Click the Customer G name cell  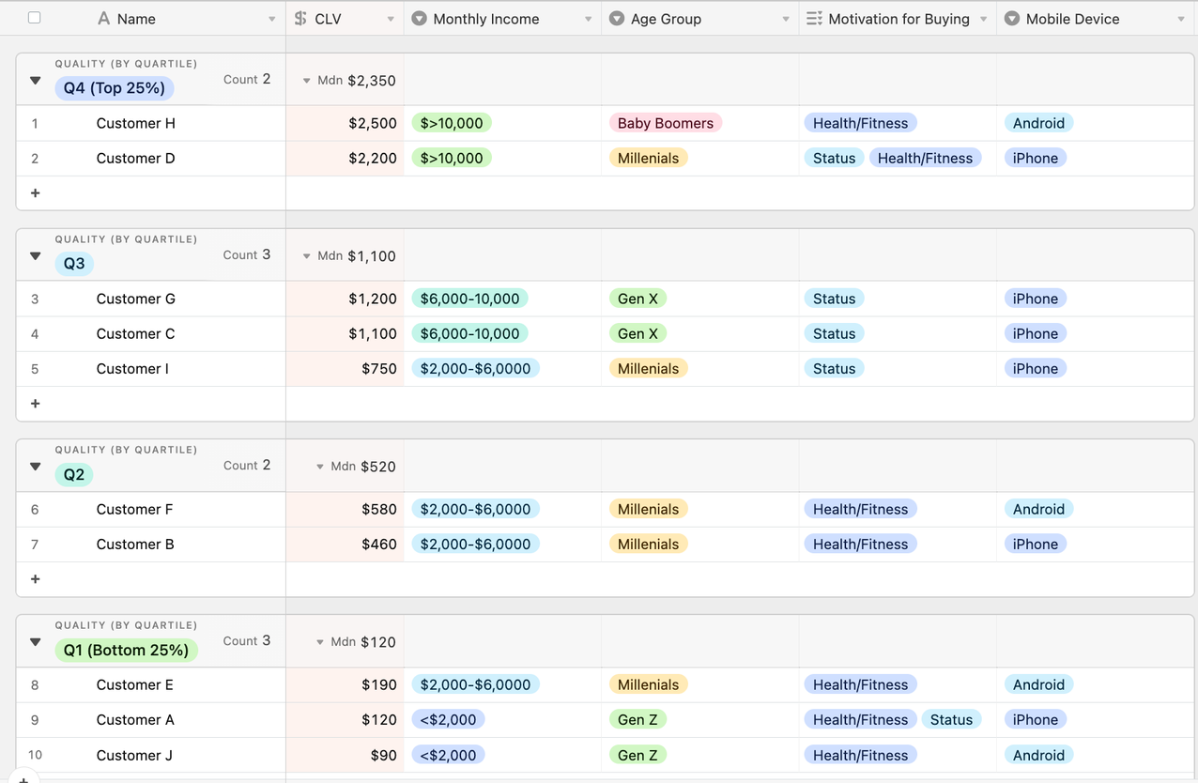click(x=136, y=299)
